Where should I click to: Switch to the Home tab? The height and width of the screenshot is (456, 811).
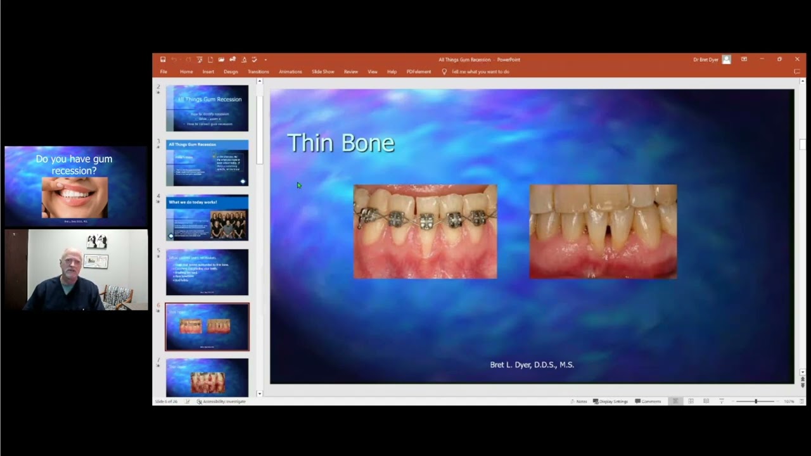click(x=186, y=72)
